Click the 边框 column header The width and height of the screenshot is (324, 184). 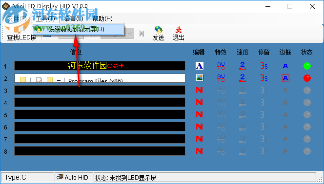point(285,52)
